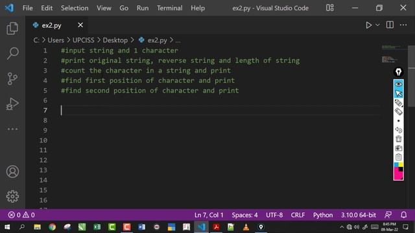Select the eraser tool in annotation toolbar
Image resolution: width=415 pixels, height=233 pixels.
398,112
